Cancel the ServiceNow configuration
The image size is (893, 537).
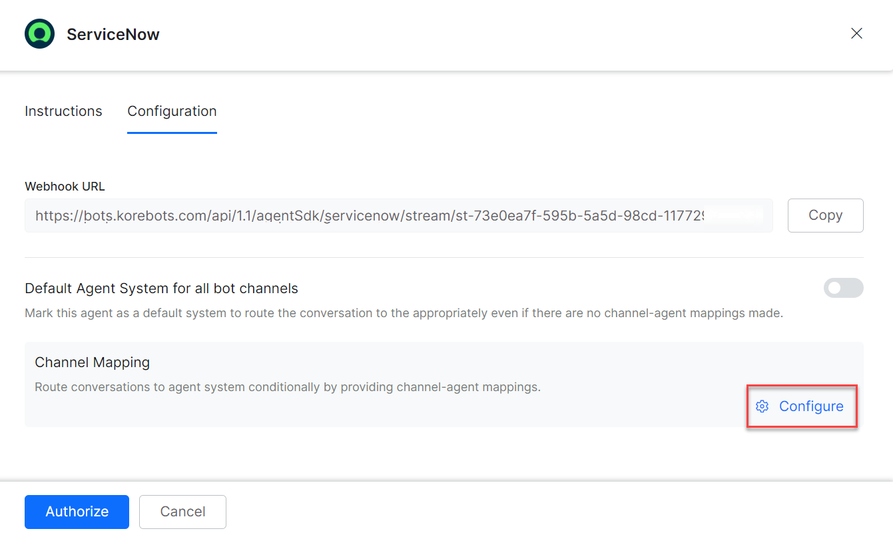182,512
